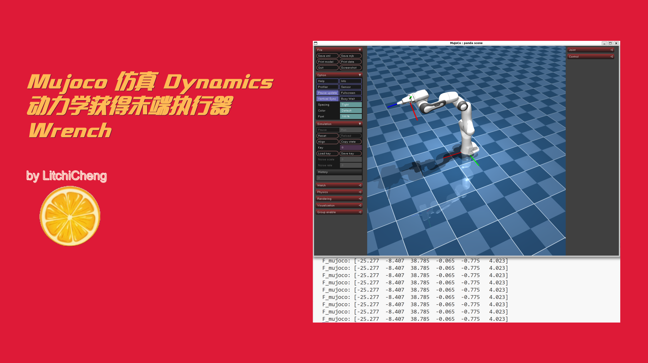Open the Spacing dropdown set to Tight
Screen dimensions: 648x363
click(x=350, y=104)
